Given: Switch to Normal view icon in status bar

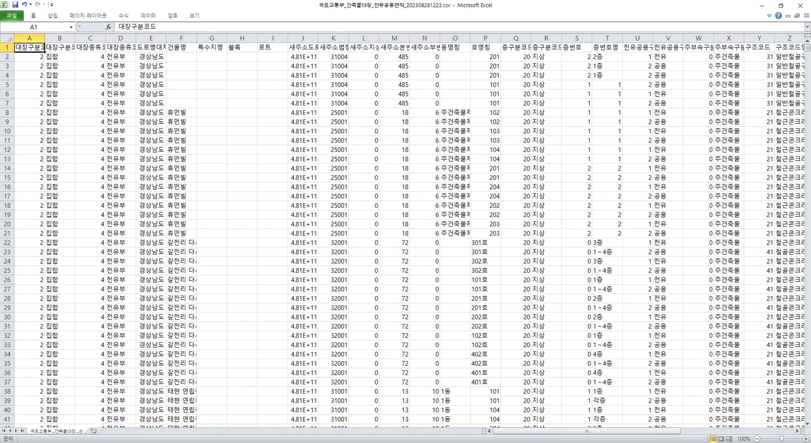Looking at the screenshot, I should 713,439.
